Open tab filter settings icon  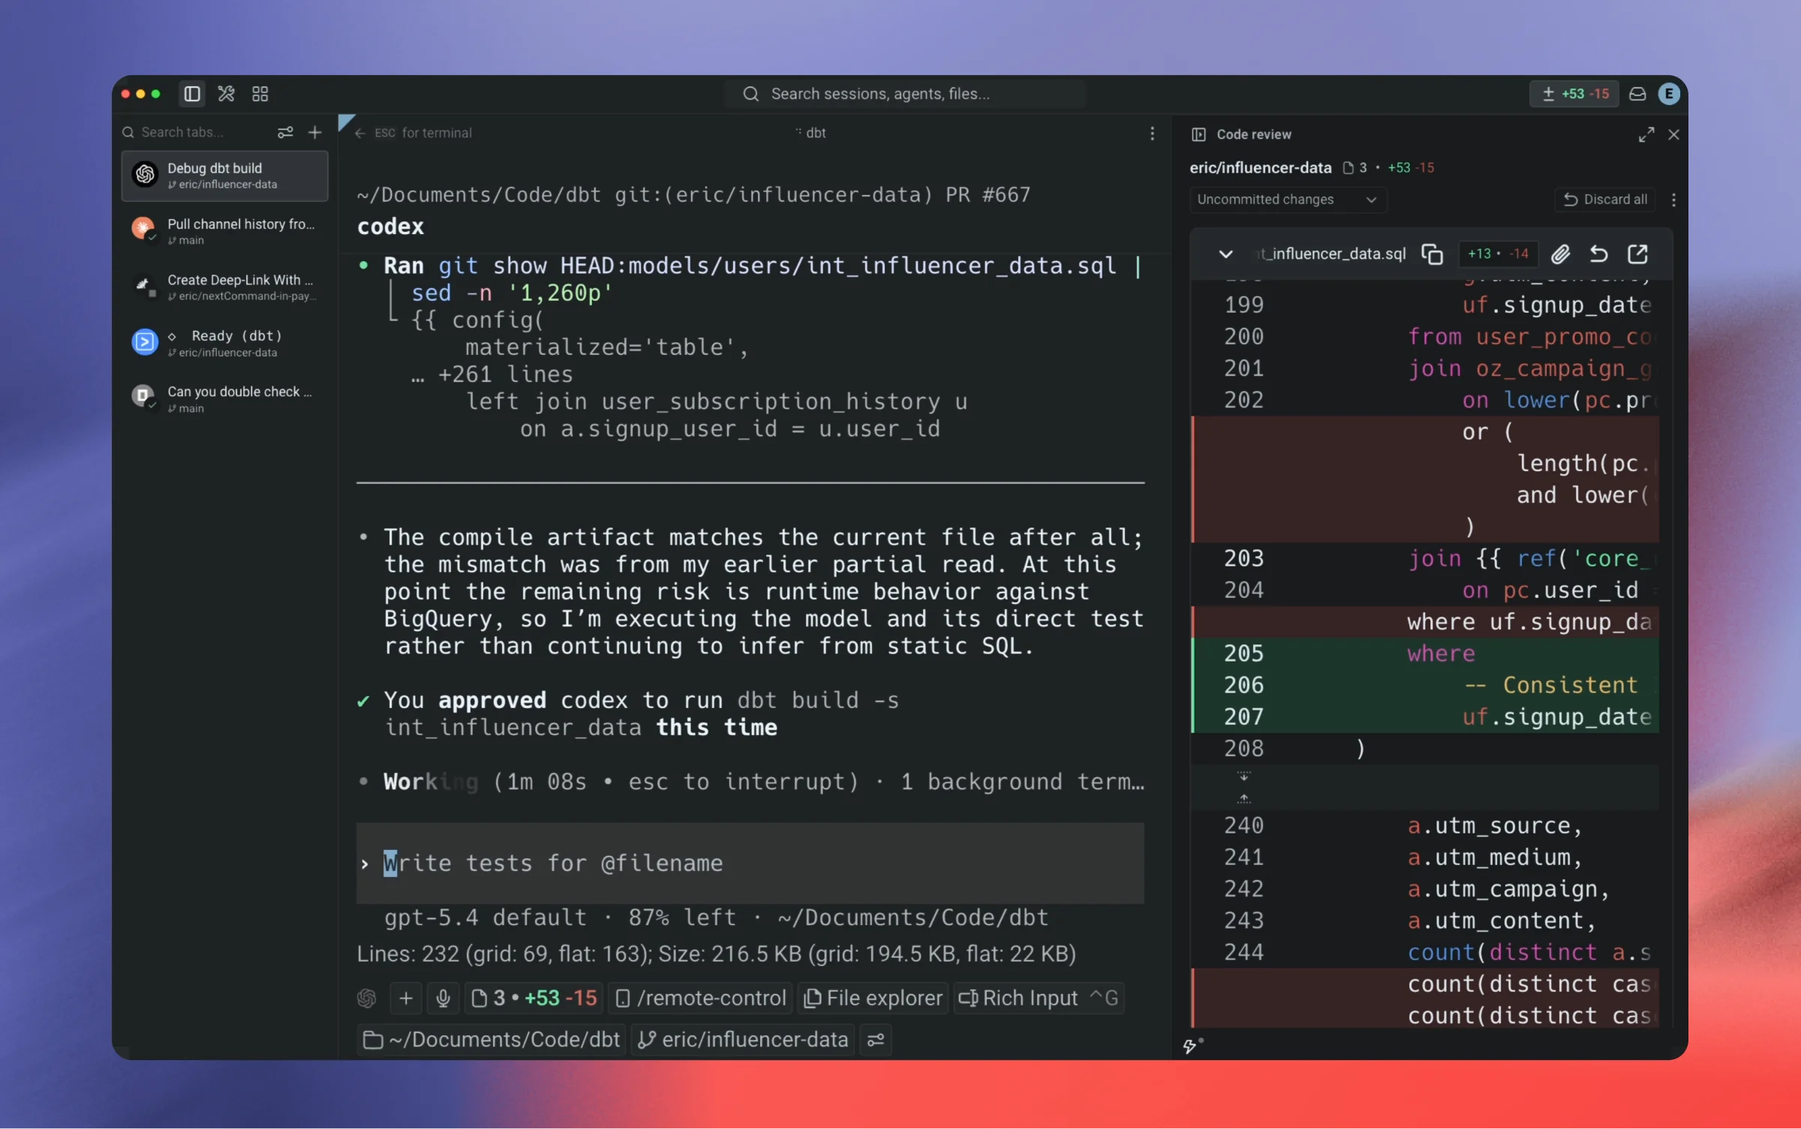285,133
